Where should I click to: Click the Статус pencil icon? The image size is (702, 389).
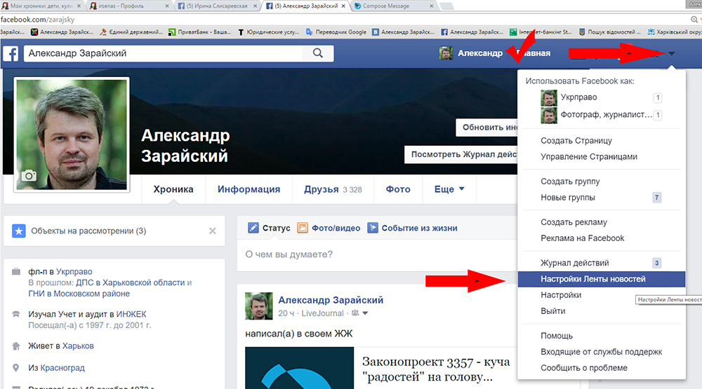pyautogui.click(x=253, y=228)
